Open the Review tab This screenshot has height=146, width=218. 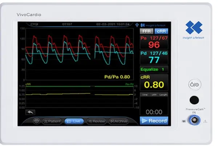pyautogui.click(x=97, y=121)
